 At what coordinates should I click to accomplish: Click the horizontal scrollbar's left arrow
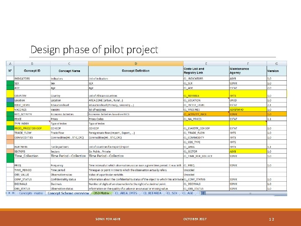203,193
